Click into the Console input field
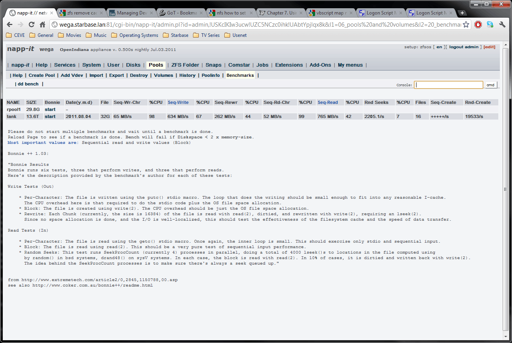This screenshot has height=343, width=512. tap(449, 85)
